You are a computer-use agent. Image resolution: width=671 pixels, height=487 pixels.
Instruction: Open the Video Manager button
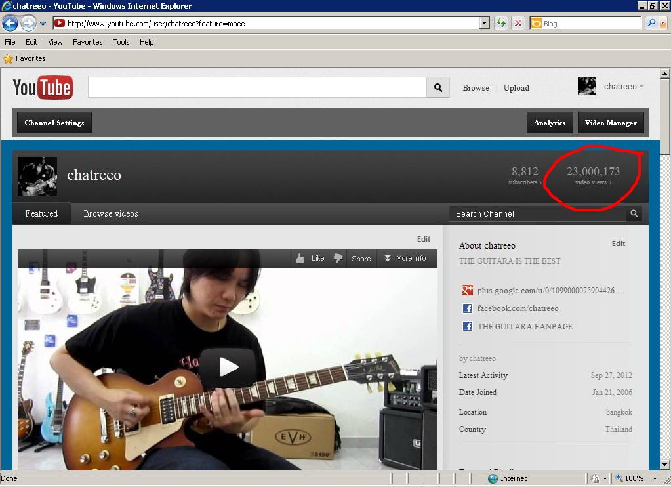coord(611,123)
